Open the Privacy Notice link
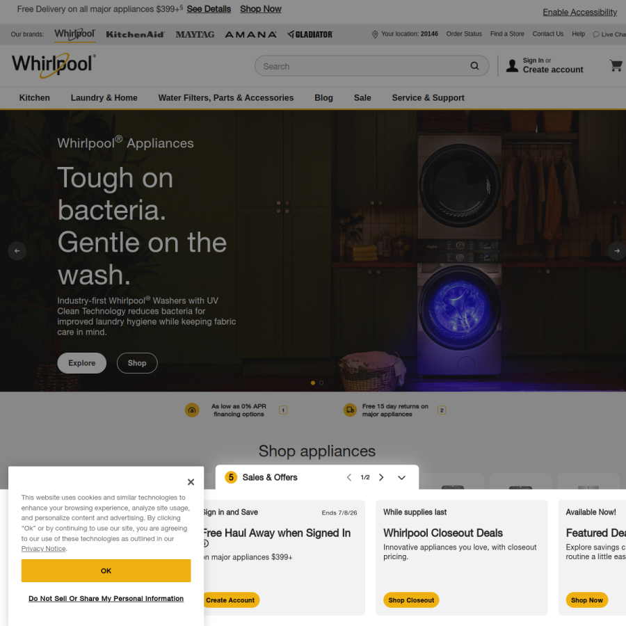 (x=44, y=549)
